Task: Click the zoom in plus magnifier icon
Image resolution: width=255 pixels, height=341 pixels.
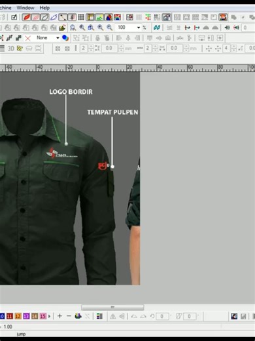Action: click(x=100, y=28)
